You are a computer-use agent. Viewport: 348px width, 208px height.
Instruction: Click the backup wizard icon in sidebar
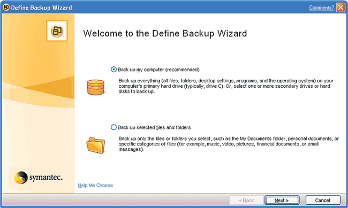(57, 31)
